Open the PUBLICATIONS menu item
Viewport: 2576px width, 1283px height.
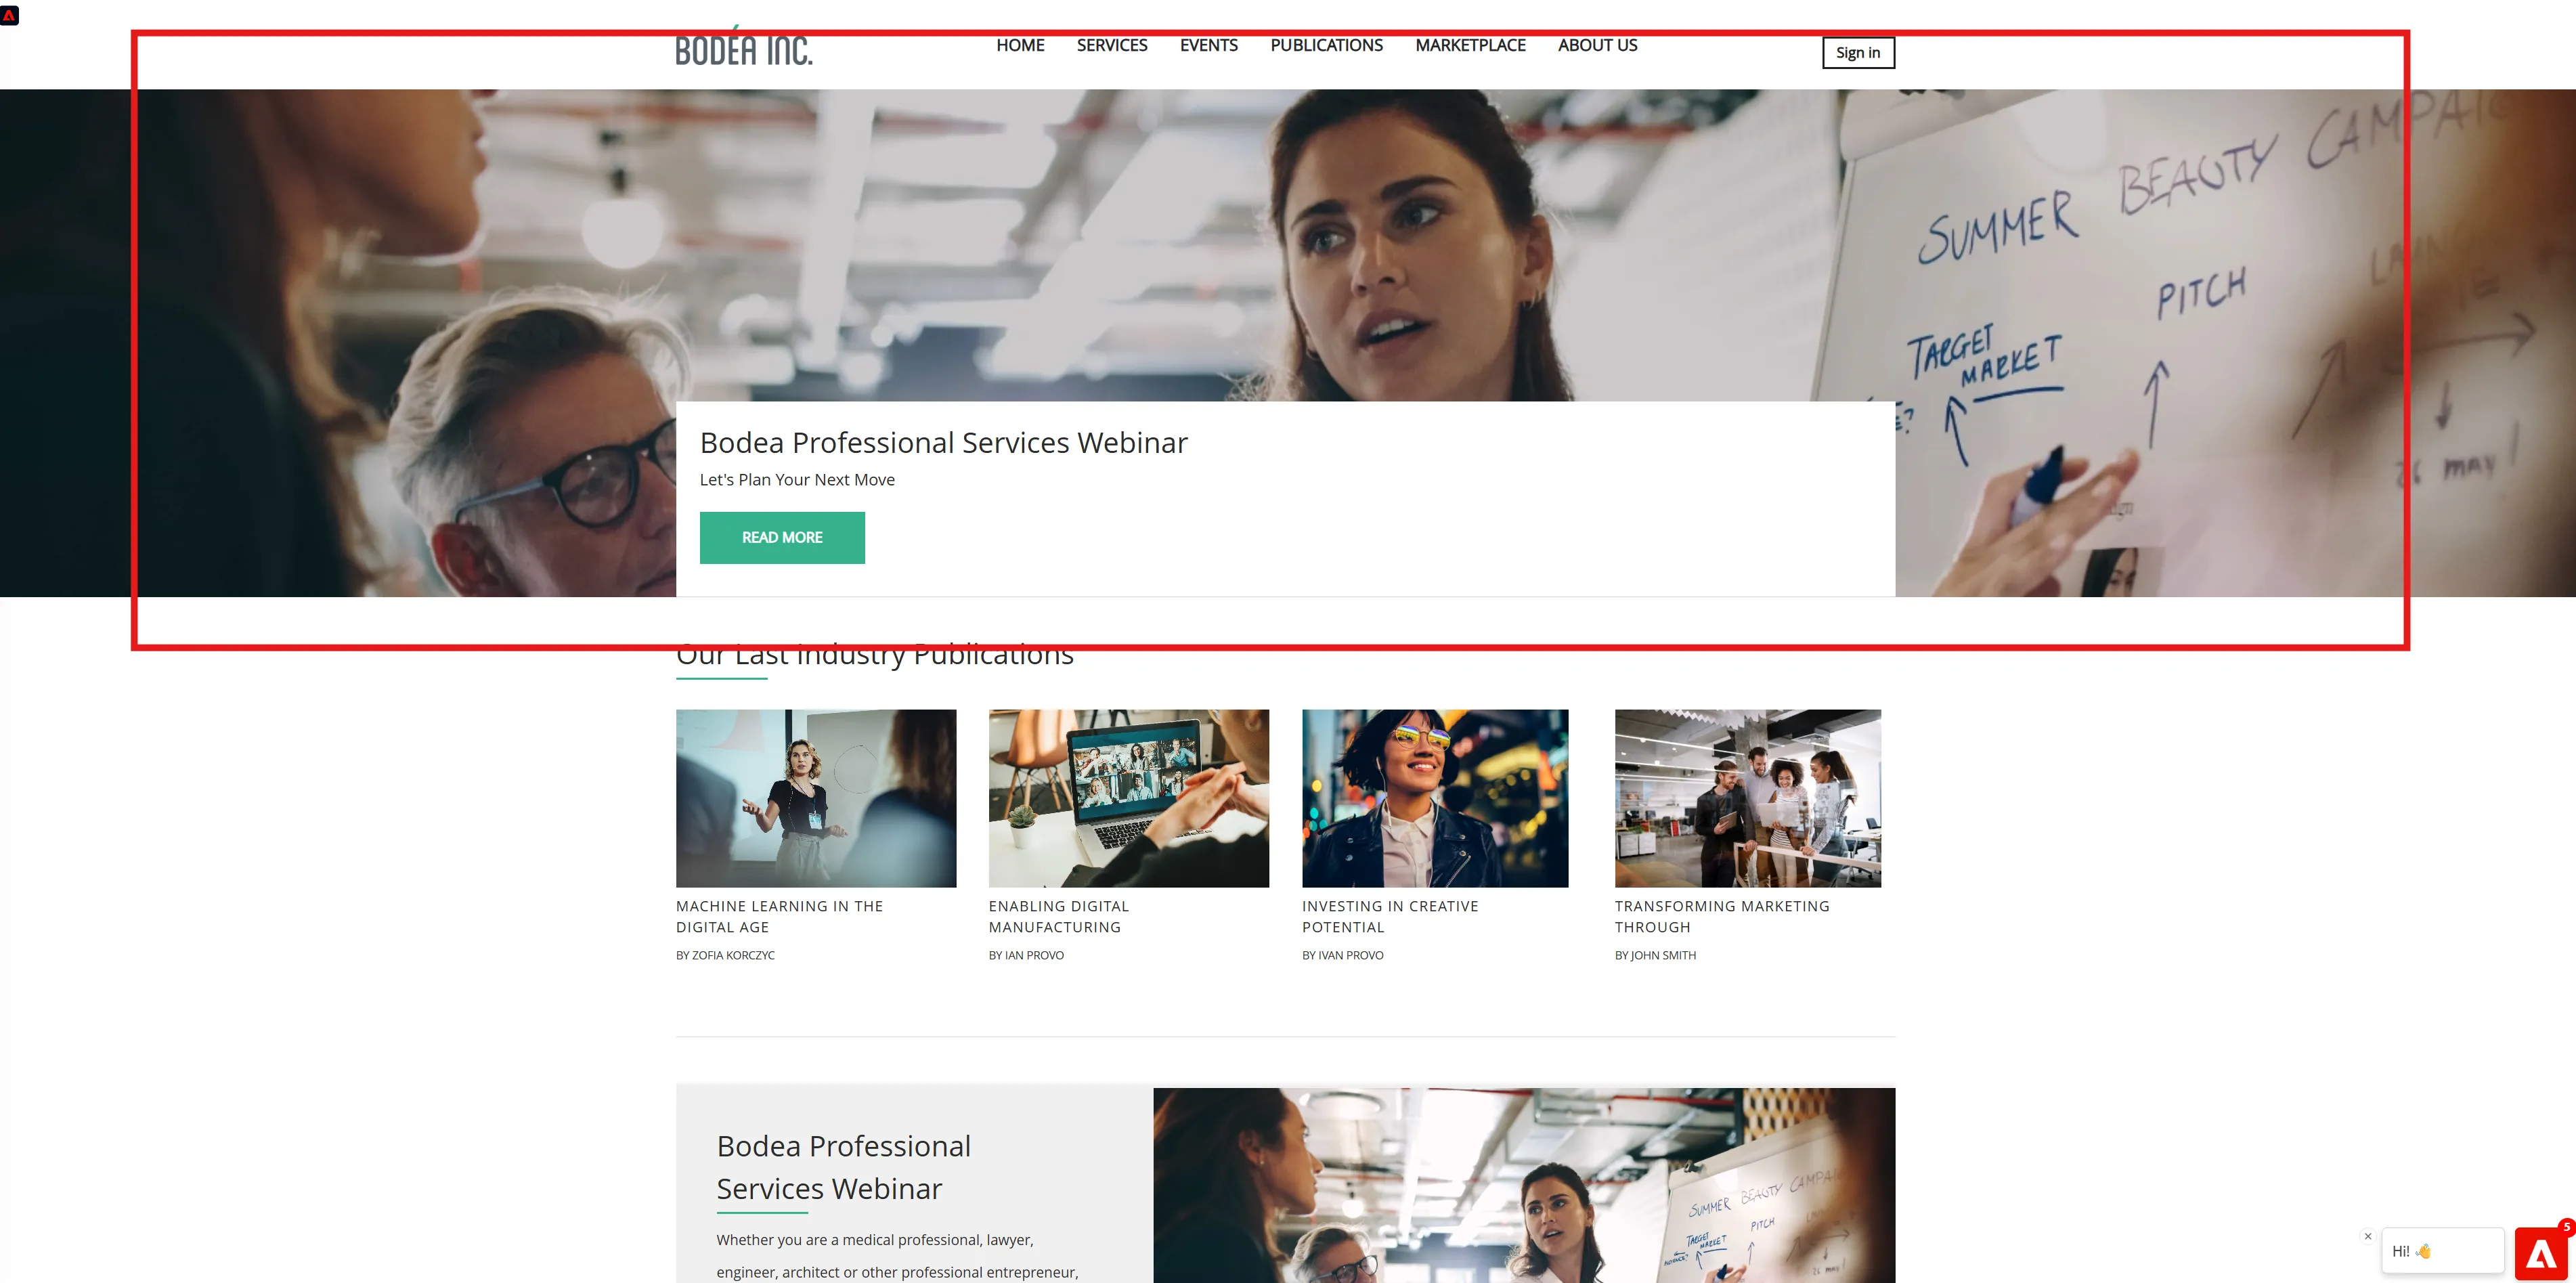coord(1326,45)
